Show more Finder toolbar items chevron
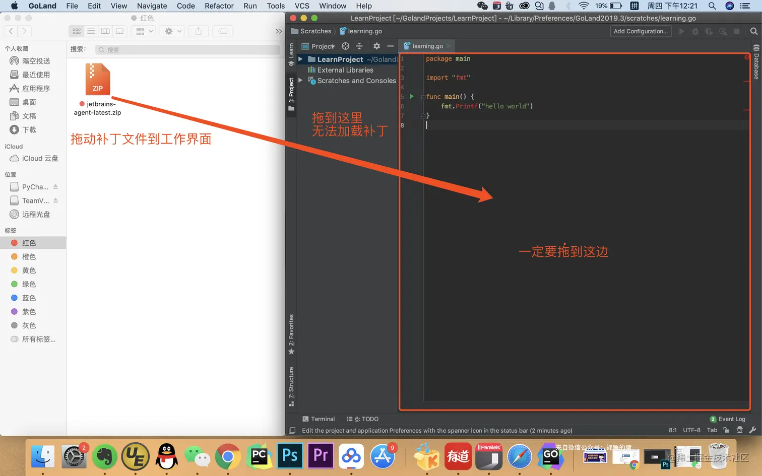Viewport: 762px width, 476px height. 279,31
